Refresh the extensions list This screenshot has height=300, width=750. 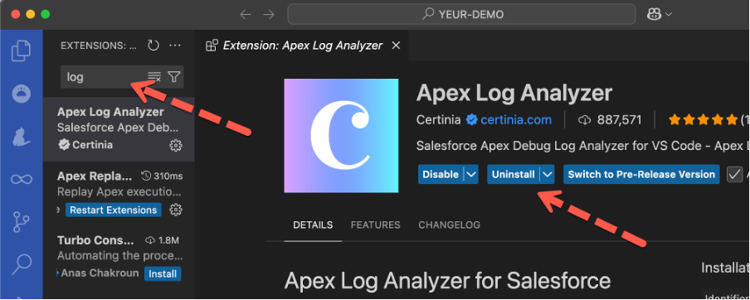[x=153, y=46]
